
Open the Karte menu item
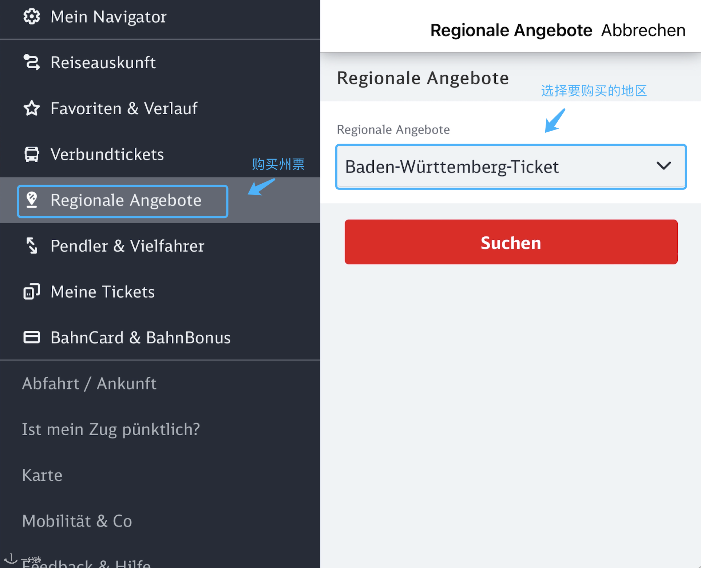pyautogui.click(x=42, y=475)
